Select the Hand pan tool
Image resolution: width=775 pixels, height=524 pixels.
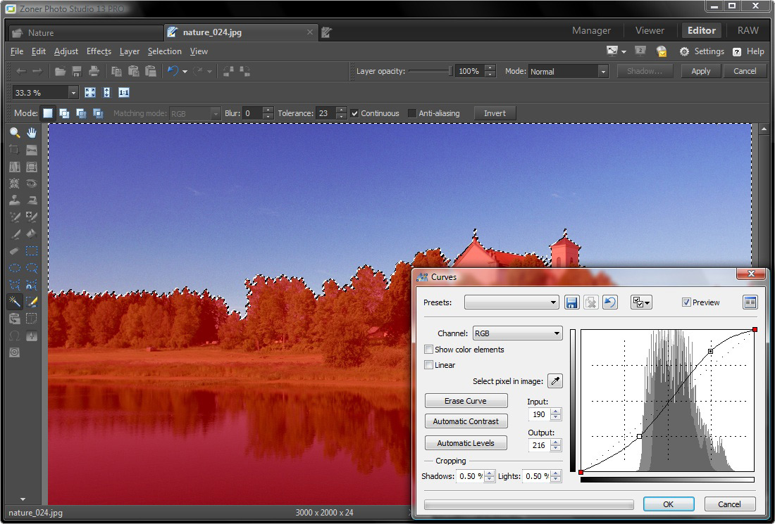point(32,132)
